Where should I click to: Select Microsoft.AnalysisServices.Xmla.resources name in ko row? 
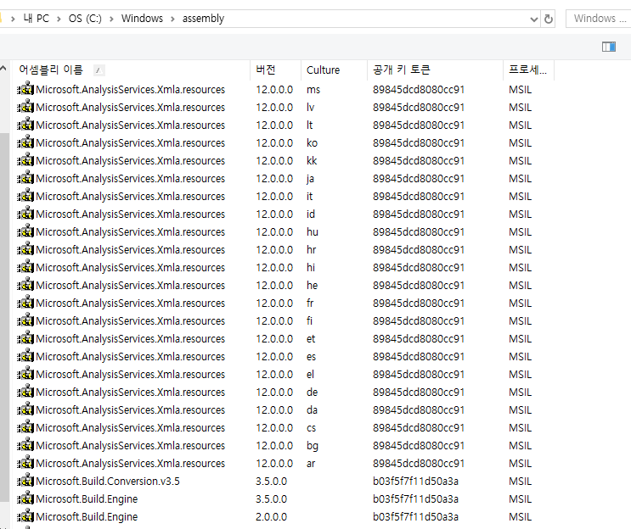click(x=131, y=143)
